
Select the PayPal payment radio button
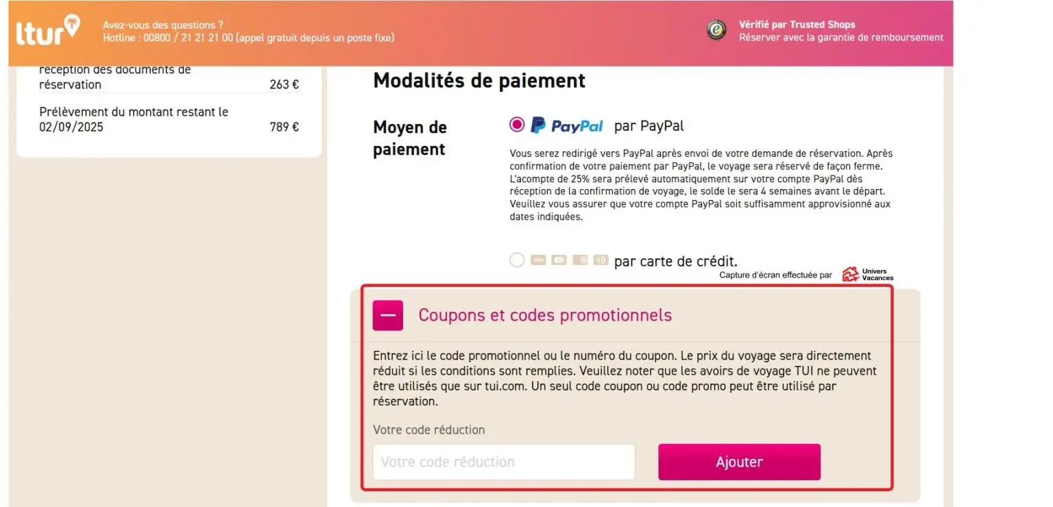point(517,125)
